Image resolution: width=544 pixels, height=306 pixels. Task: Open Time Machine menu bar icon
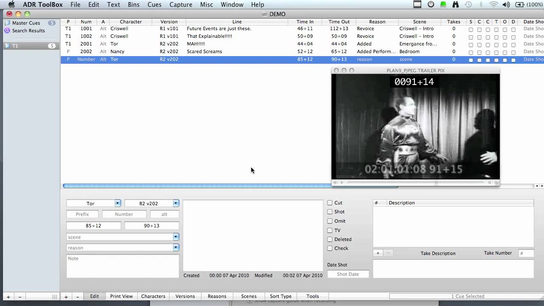tap(468, 5)
